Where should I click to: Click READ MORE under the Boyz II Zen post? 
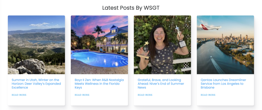pyautogui.click(x=82, y=95)
